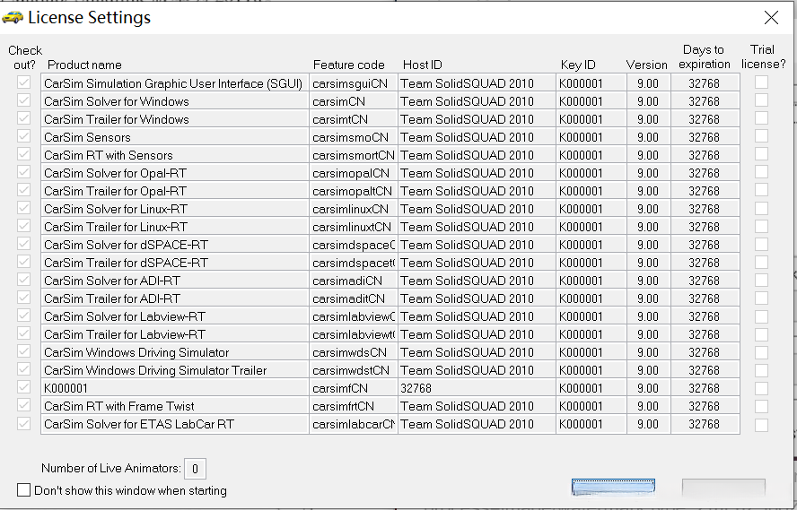The width and height of the screenshot is (797, 510).
Task: Click the Host ID cell showing 32768
Action: [x=416, y=388]
